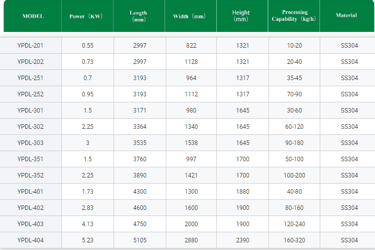Select the YPDL-303 model name
375x250 pixels.
pos(30,143)
